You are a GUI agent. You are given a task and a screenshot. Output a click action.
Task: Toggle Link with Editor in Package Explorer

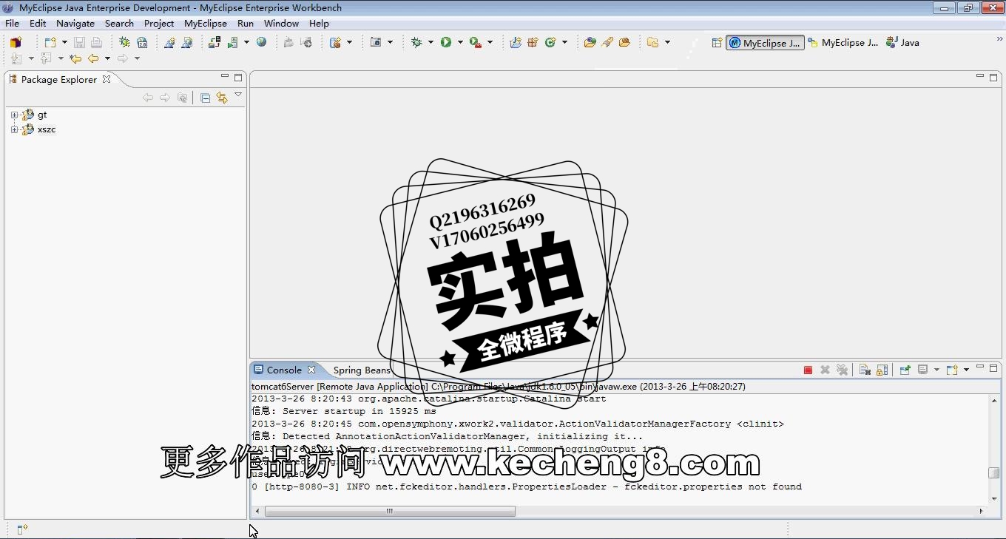[221, 98]
